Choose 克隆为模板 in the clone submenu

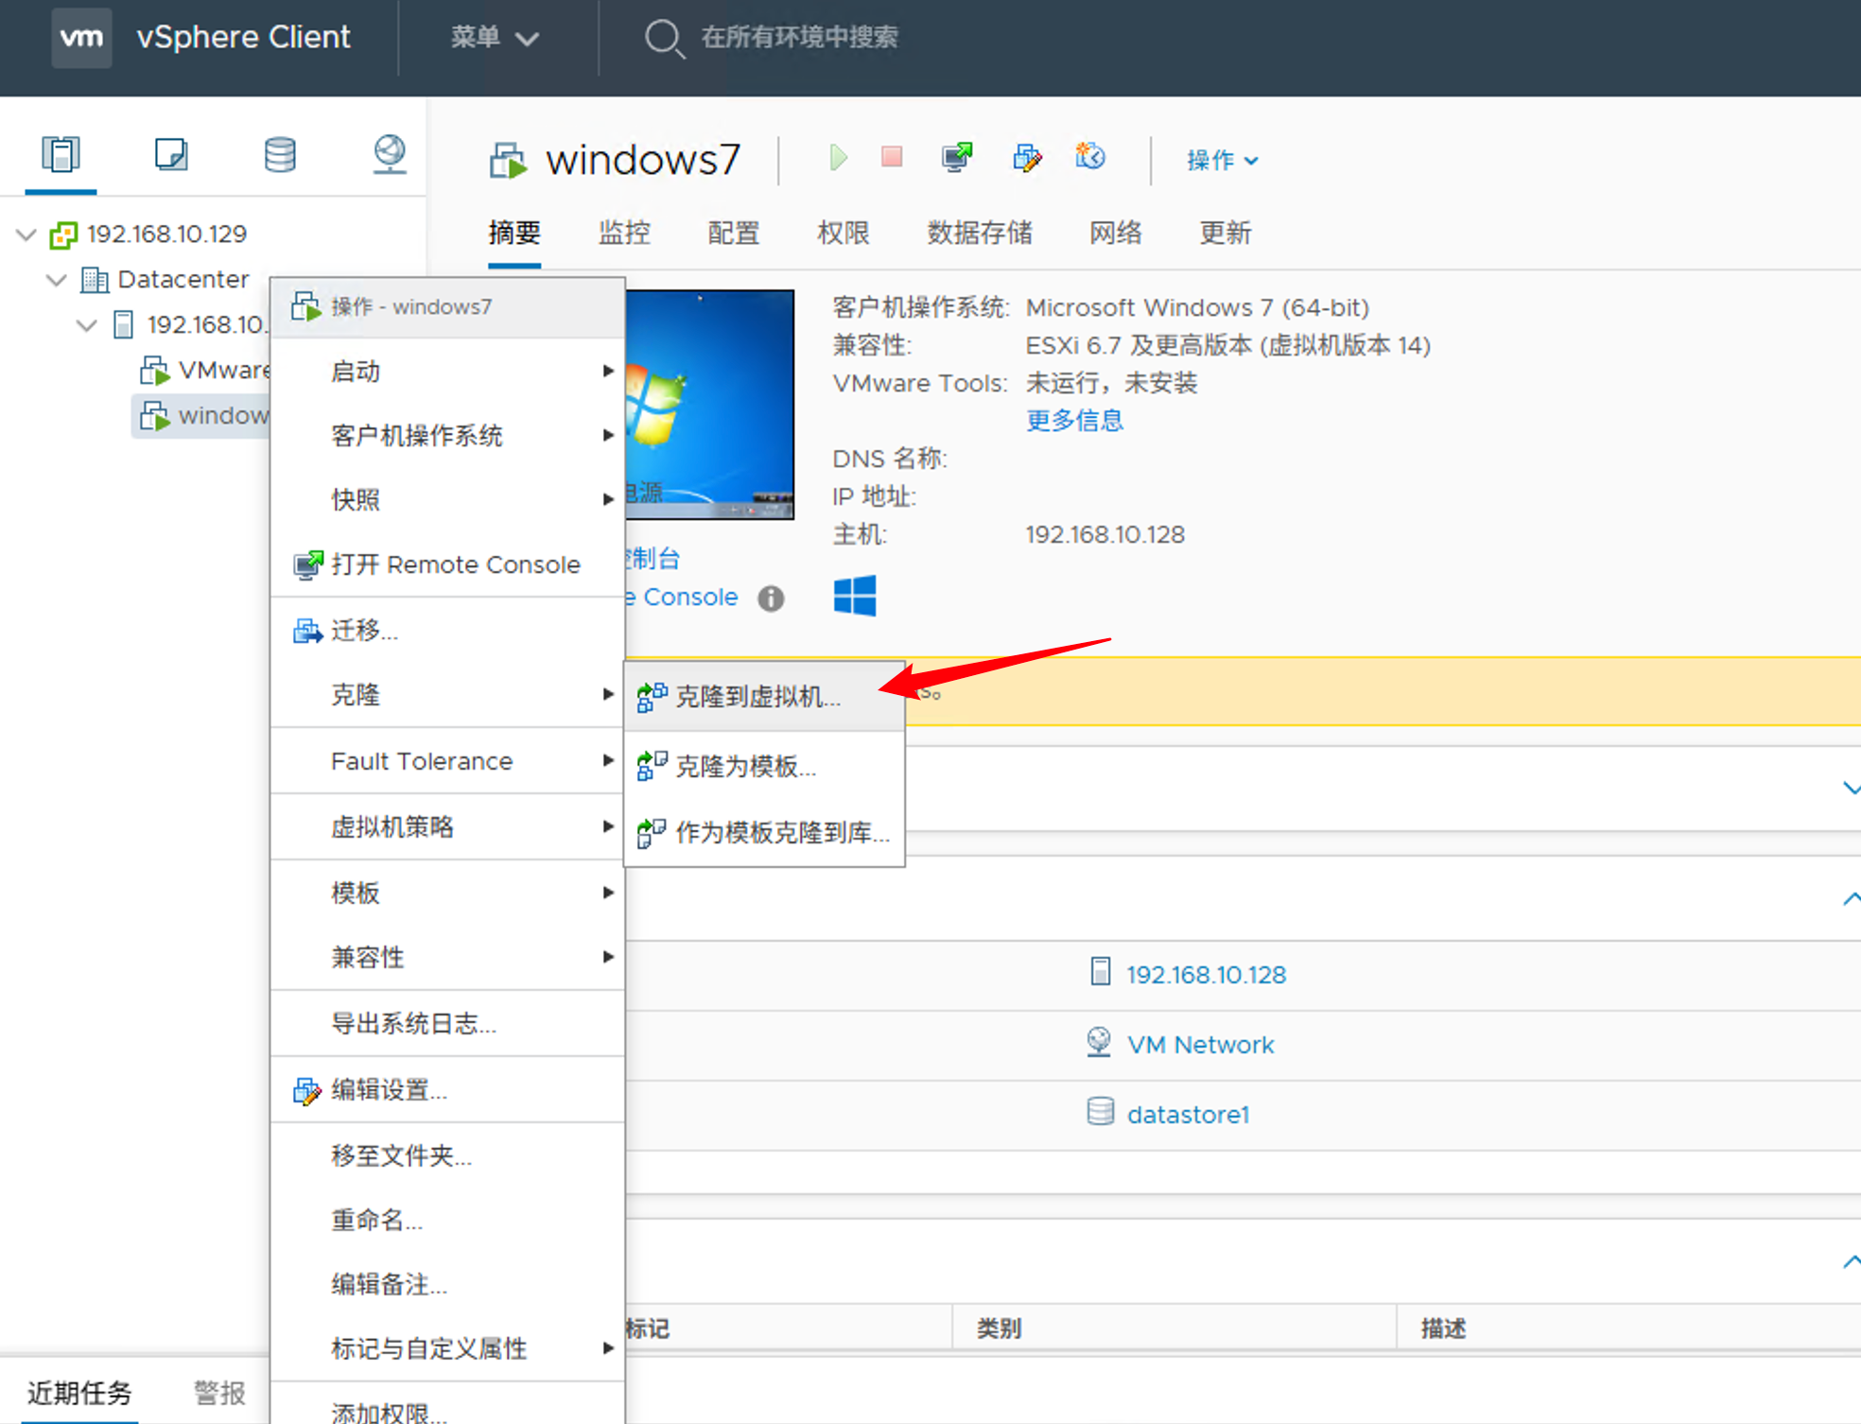[x=744, y=766]
